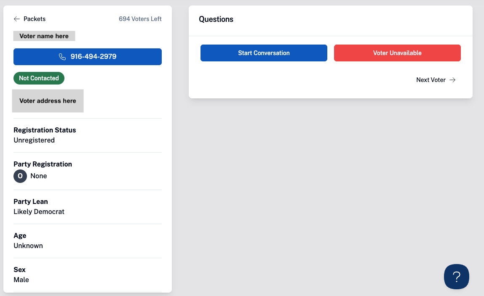Go to Next Voter

coord(436,80)
